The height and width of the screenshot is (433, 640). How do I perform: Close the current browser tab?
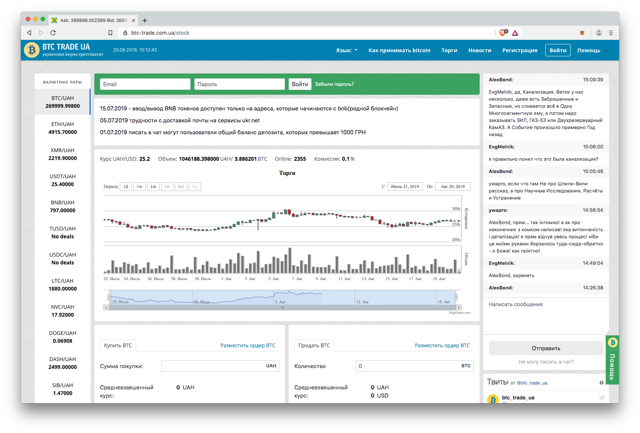tap(134, 21)
